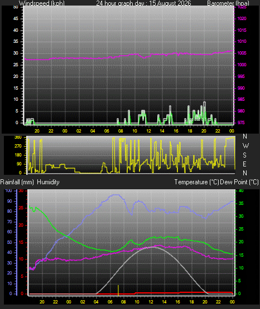Click the '24 hour graph day : 15 August 2026' title
The width and height of the screenshot is (260, 309).
pos(143,3)
